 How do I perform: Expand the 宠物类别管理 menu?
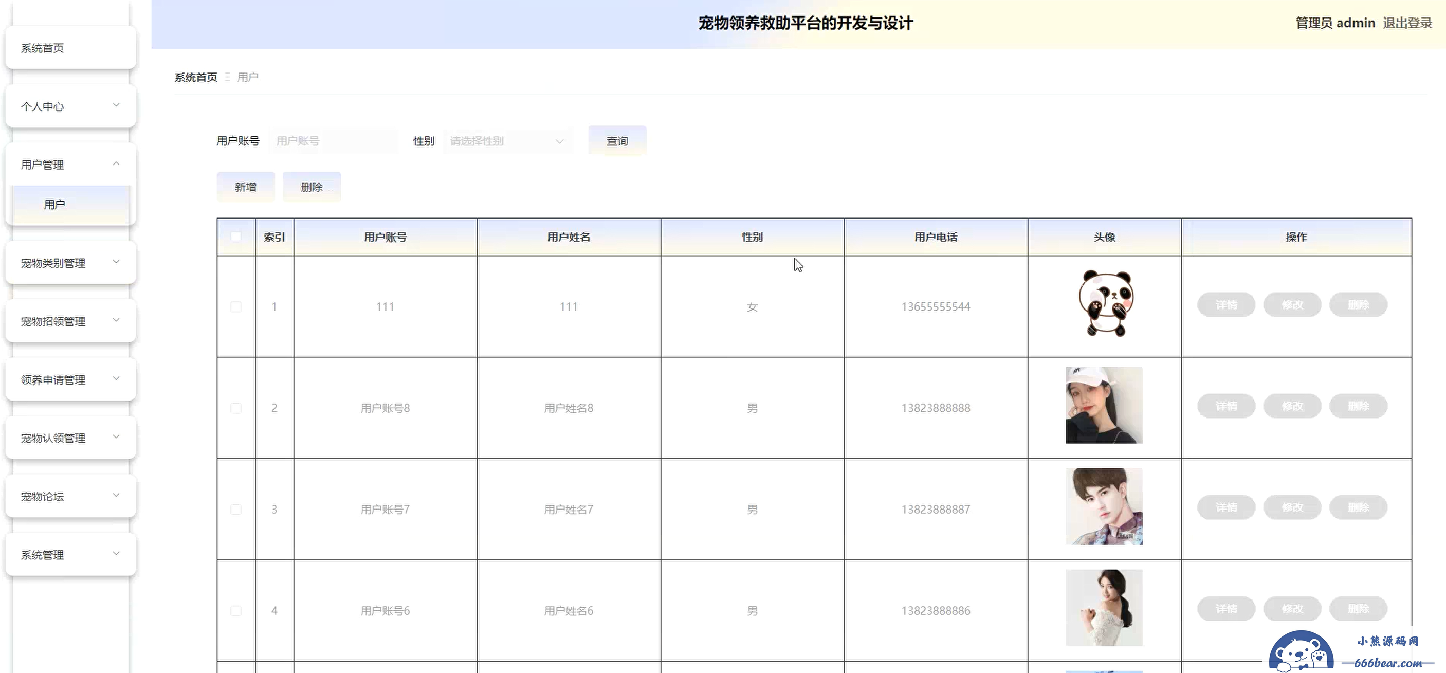71,263
